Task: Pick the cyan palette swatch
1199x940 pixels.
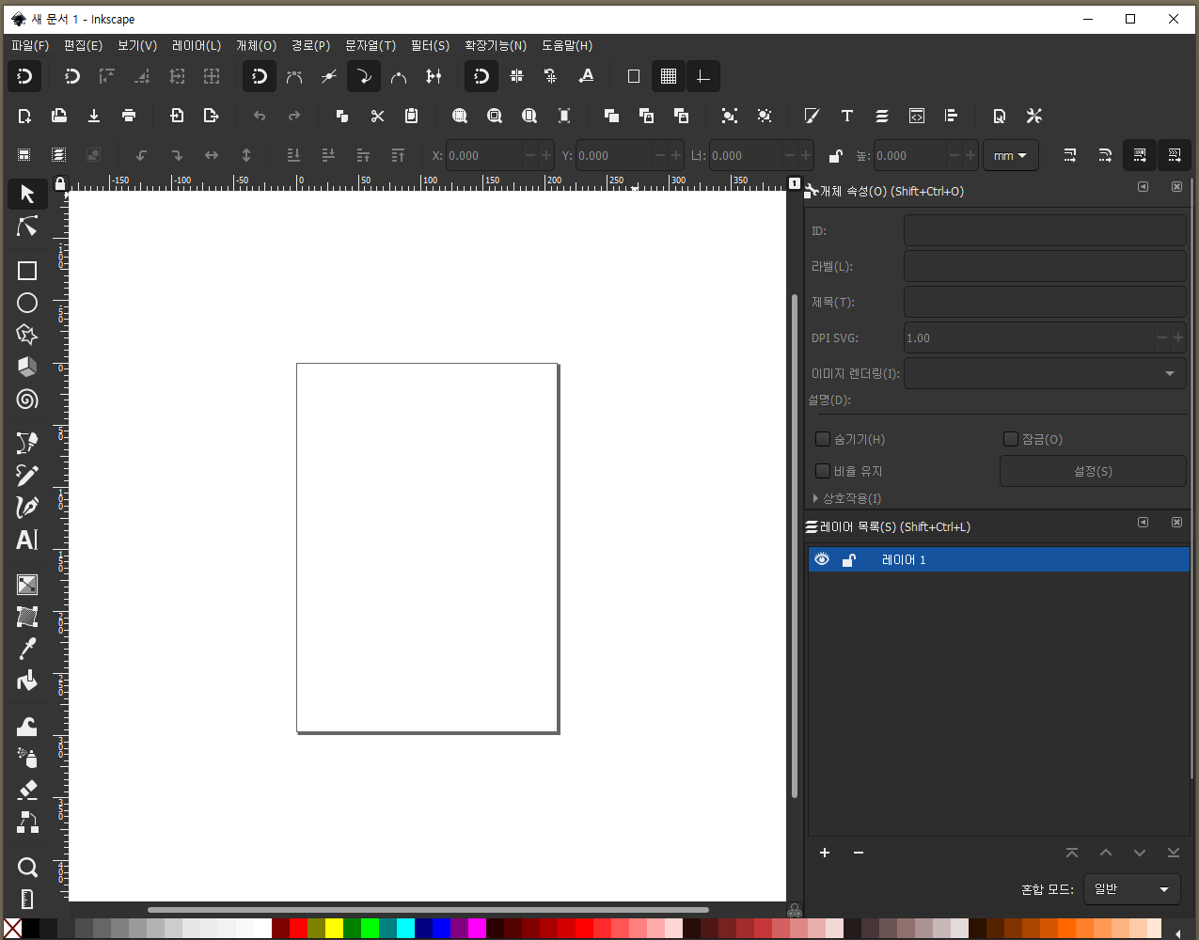Action: [x=405, y=929]
